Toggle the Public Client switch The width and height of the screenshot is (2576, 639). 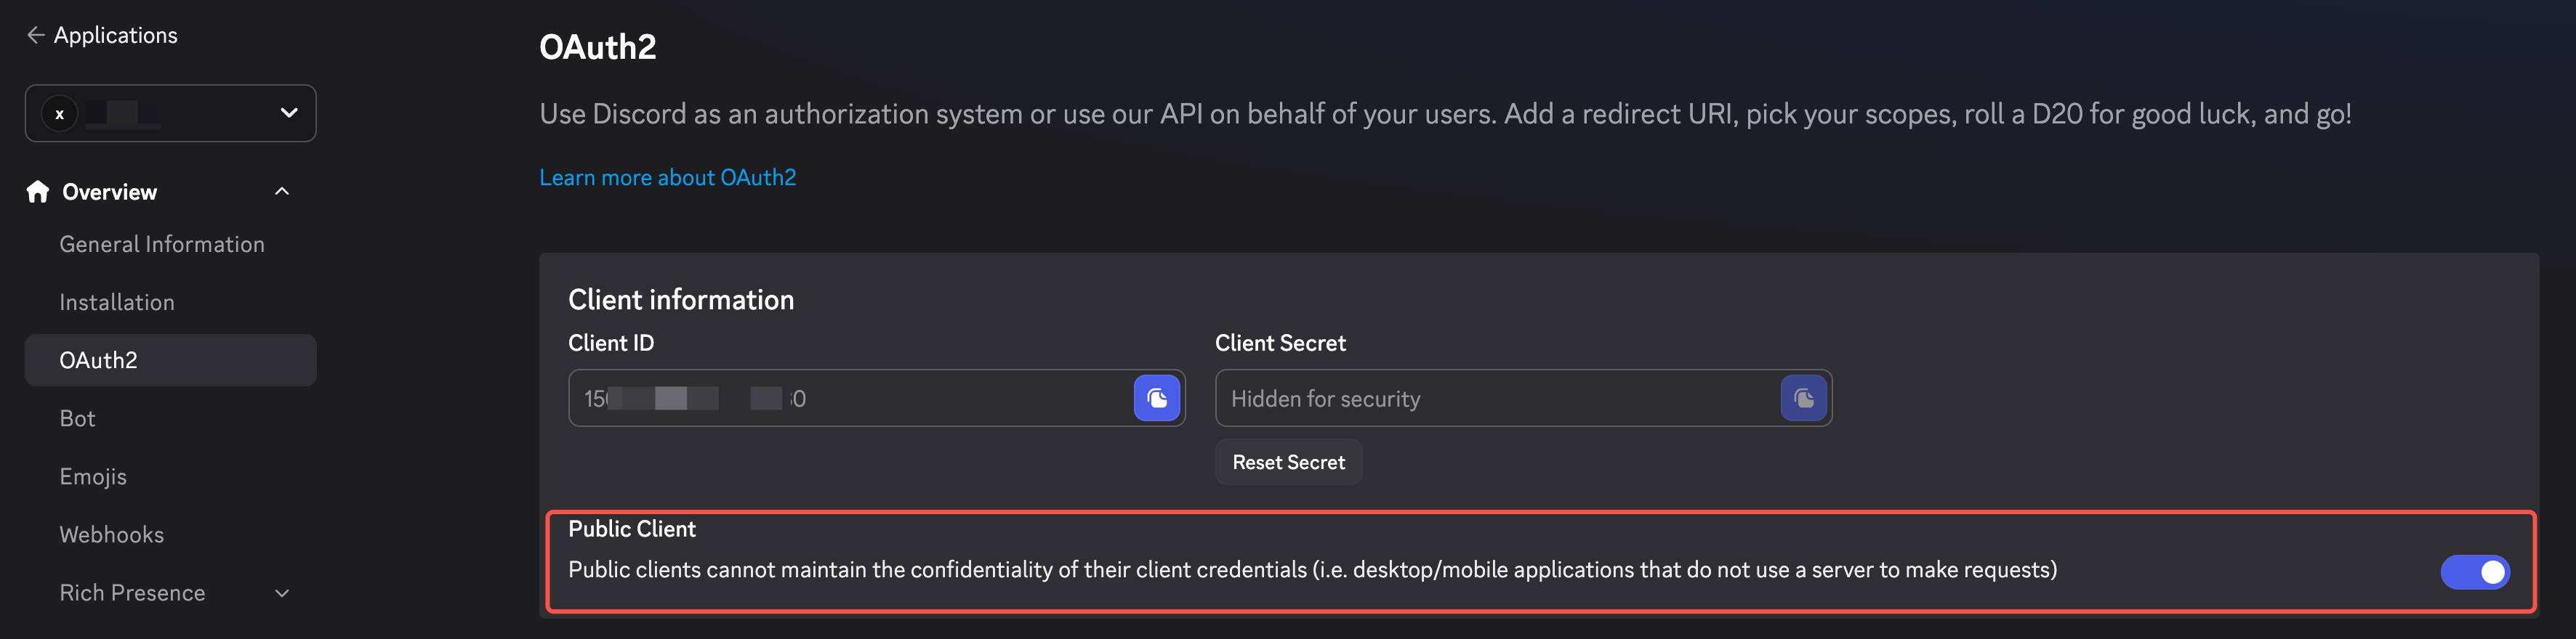tap(2475, 572)
